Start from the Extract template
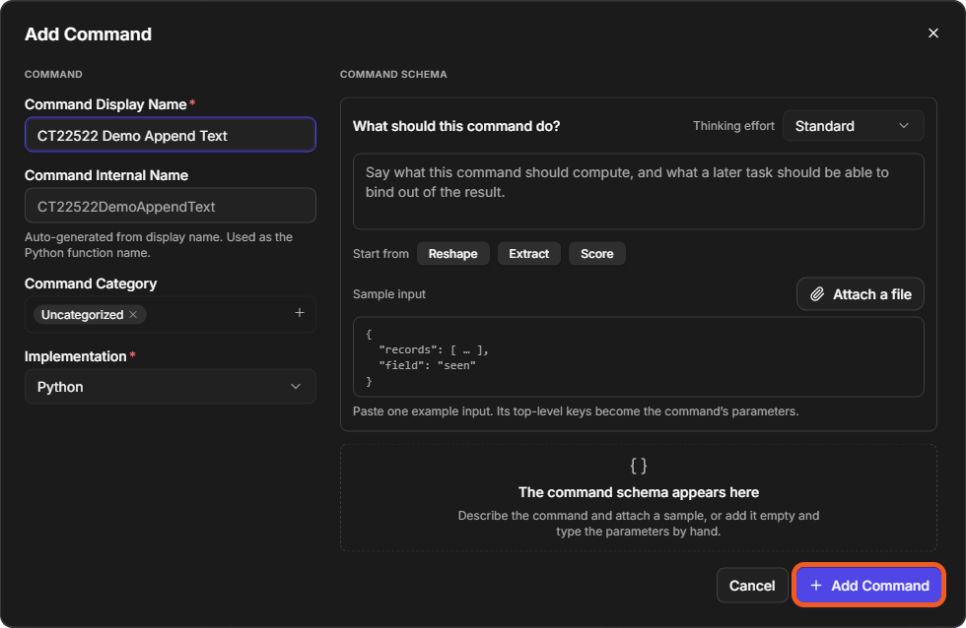 pos(528,253)
